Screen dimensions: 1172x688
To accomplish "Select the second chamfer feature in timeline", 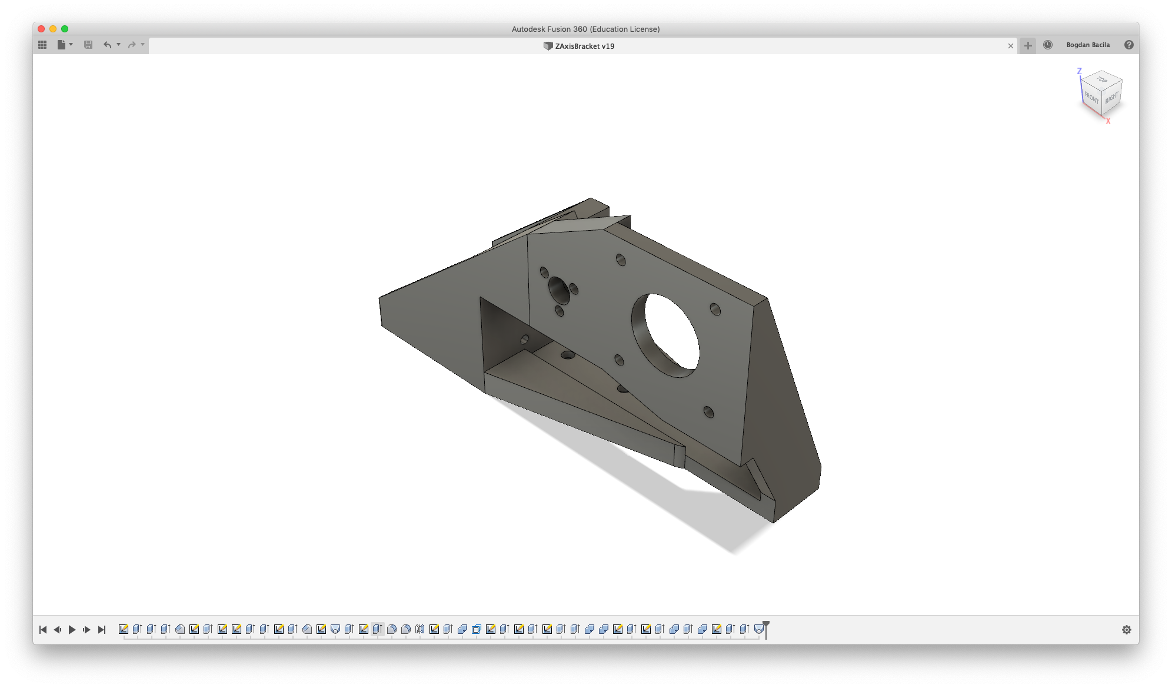I will [x=307, y=629].
